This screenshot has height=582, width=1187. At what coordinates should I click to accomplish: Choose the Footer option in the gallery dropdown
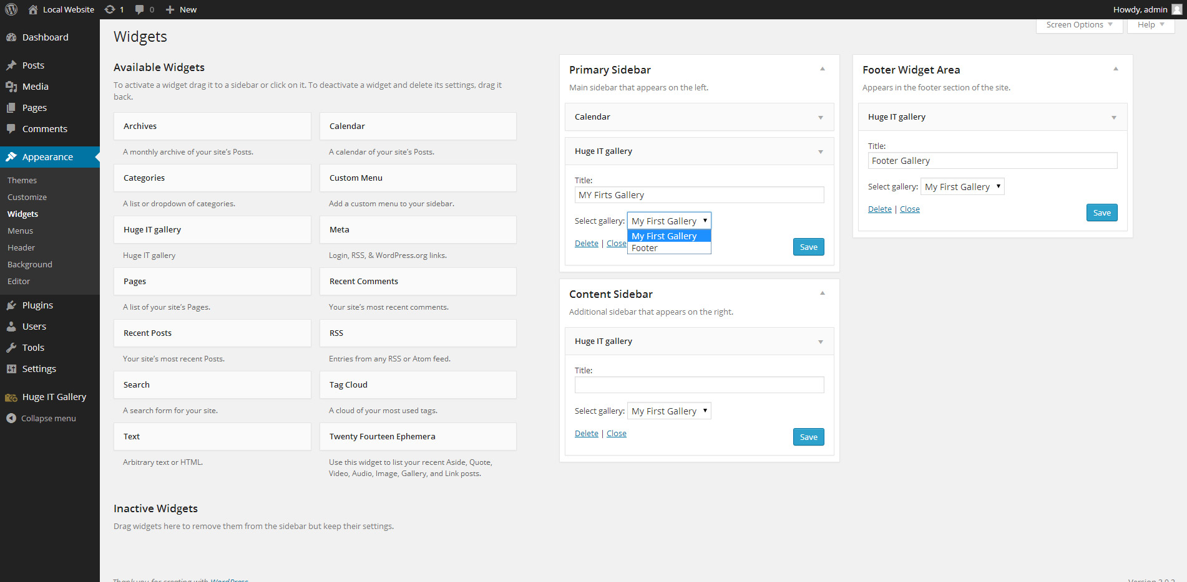tap(669, 248)
